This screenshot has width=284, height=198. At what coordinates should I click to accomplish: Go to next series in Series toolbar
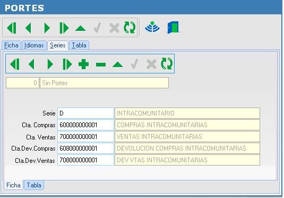point(50,64)
